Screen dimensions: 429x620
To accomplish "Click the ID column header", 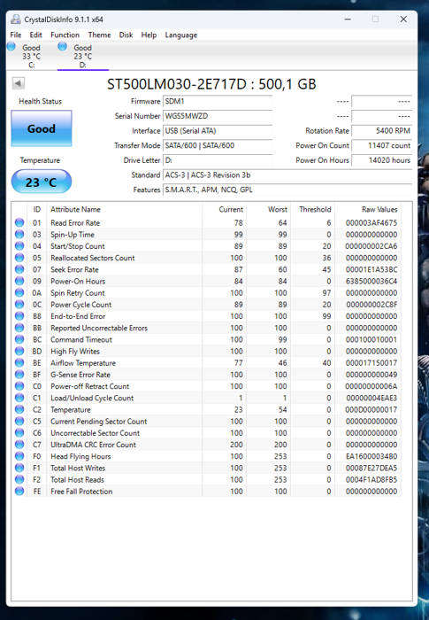I will [37, 209].
